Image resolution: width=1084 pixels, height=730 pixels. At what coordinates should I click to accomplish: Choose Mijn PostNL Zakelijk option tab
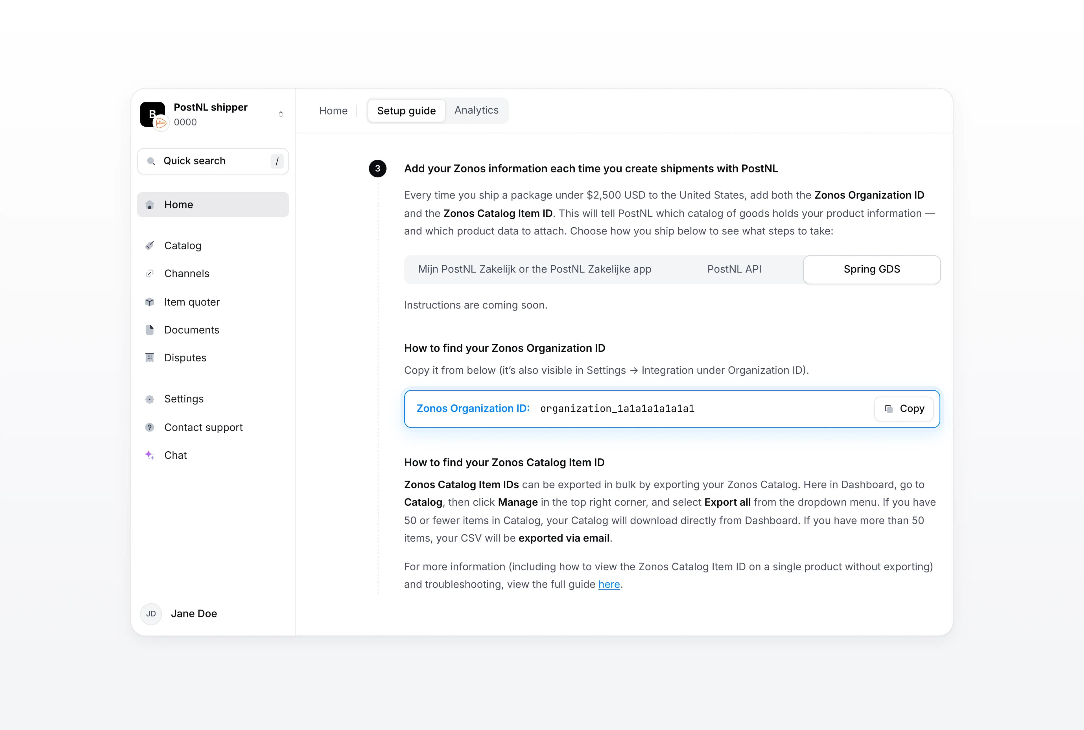point(535,269)
